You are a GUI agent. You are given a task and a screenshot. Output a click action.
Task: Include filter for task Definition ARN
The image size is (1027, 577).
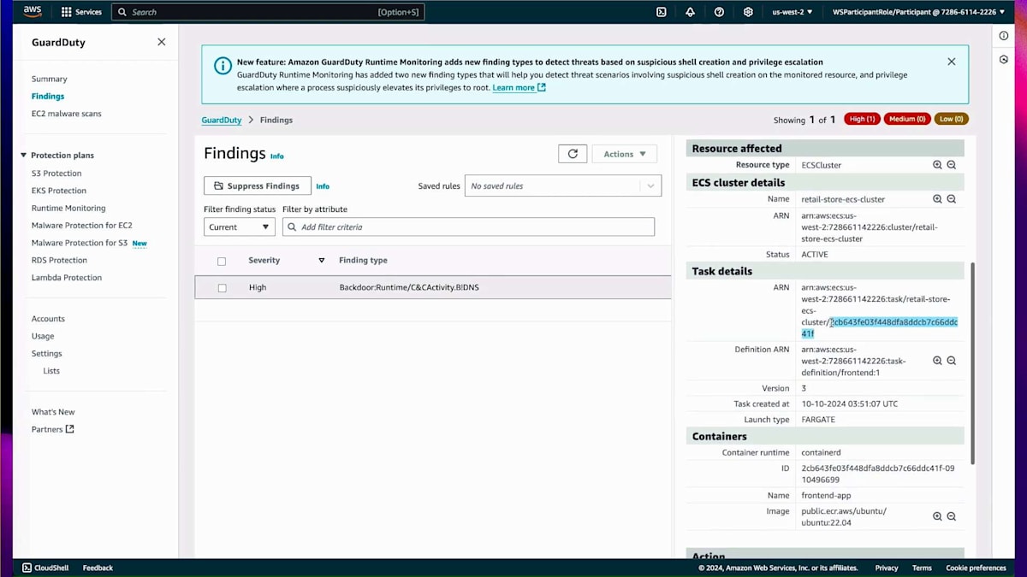click(937, 361)
